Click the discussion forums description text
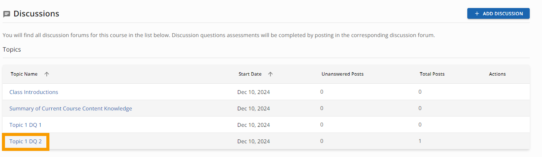Viewport: 542px width, 157px height. pyautogui.click(x=219, y=35)
